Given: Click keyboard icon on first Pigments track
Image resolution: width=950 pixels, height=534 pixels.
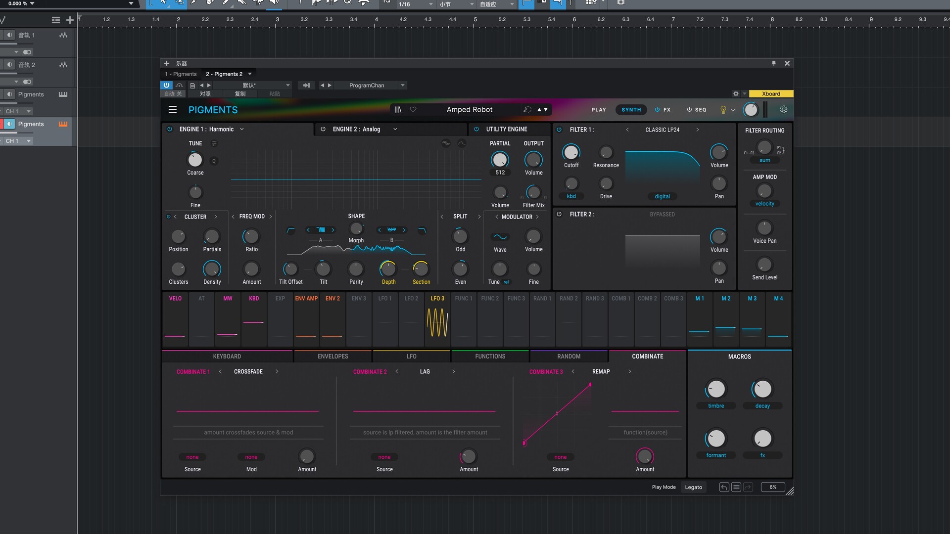Looking at the screenshot, I should (63, 94).
